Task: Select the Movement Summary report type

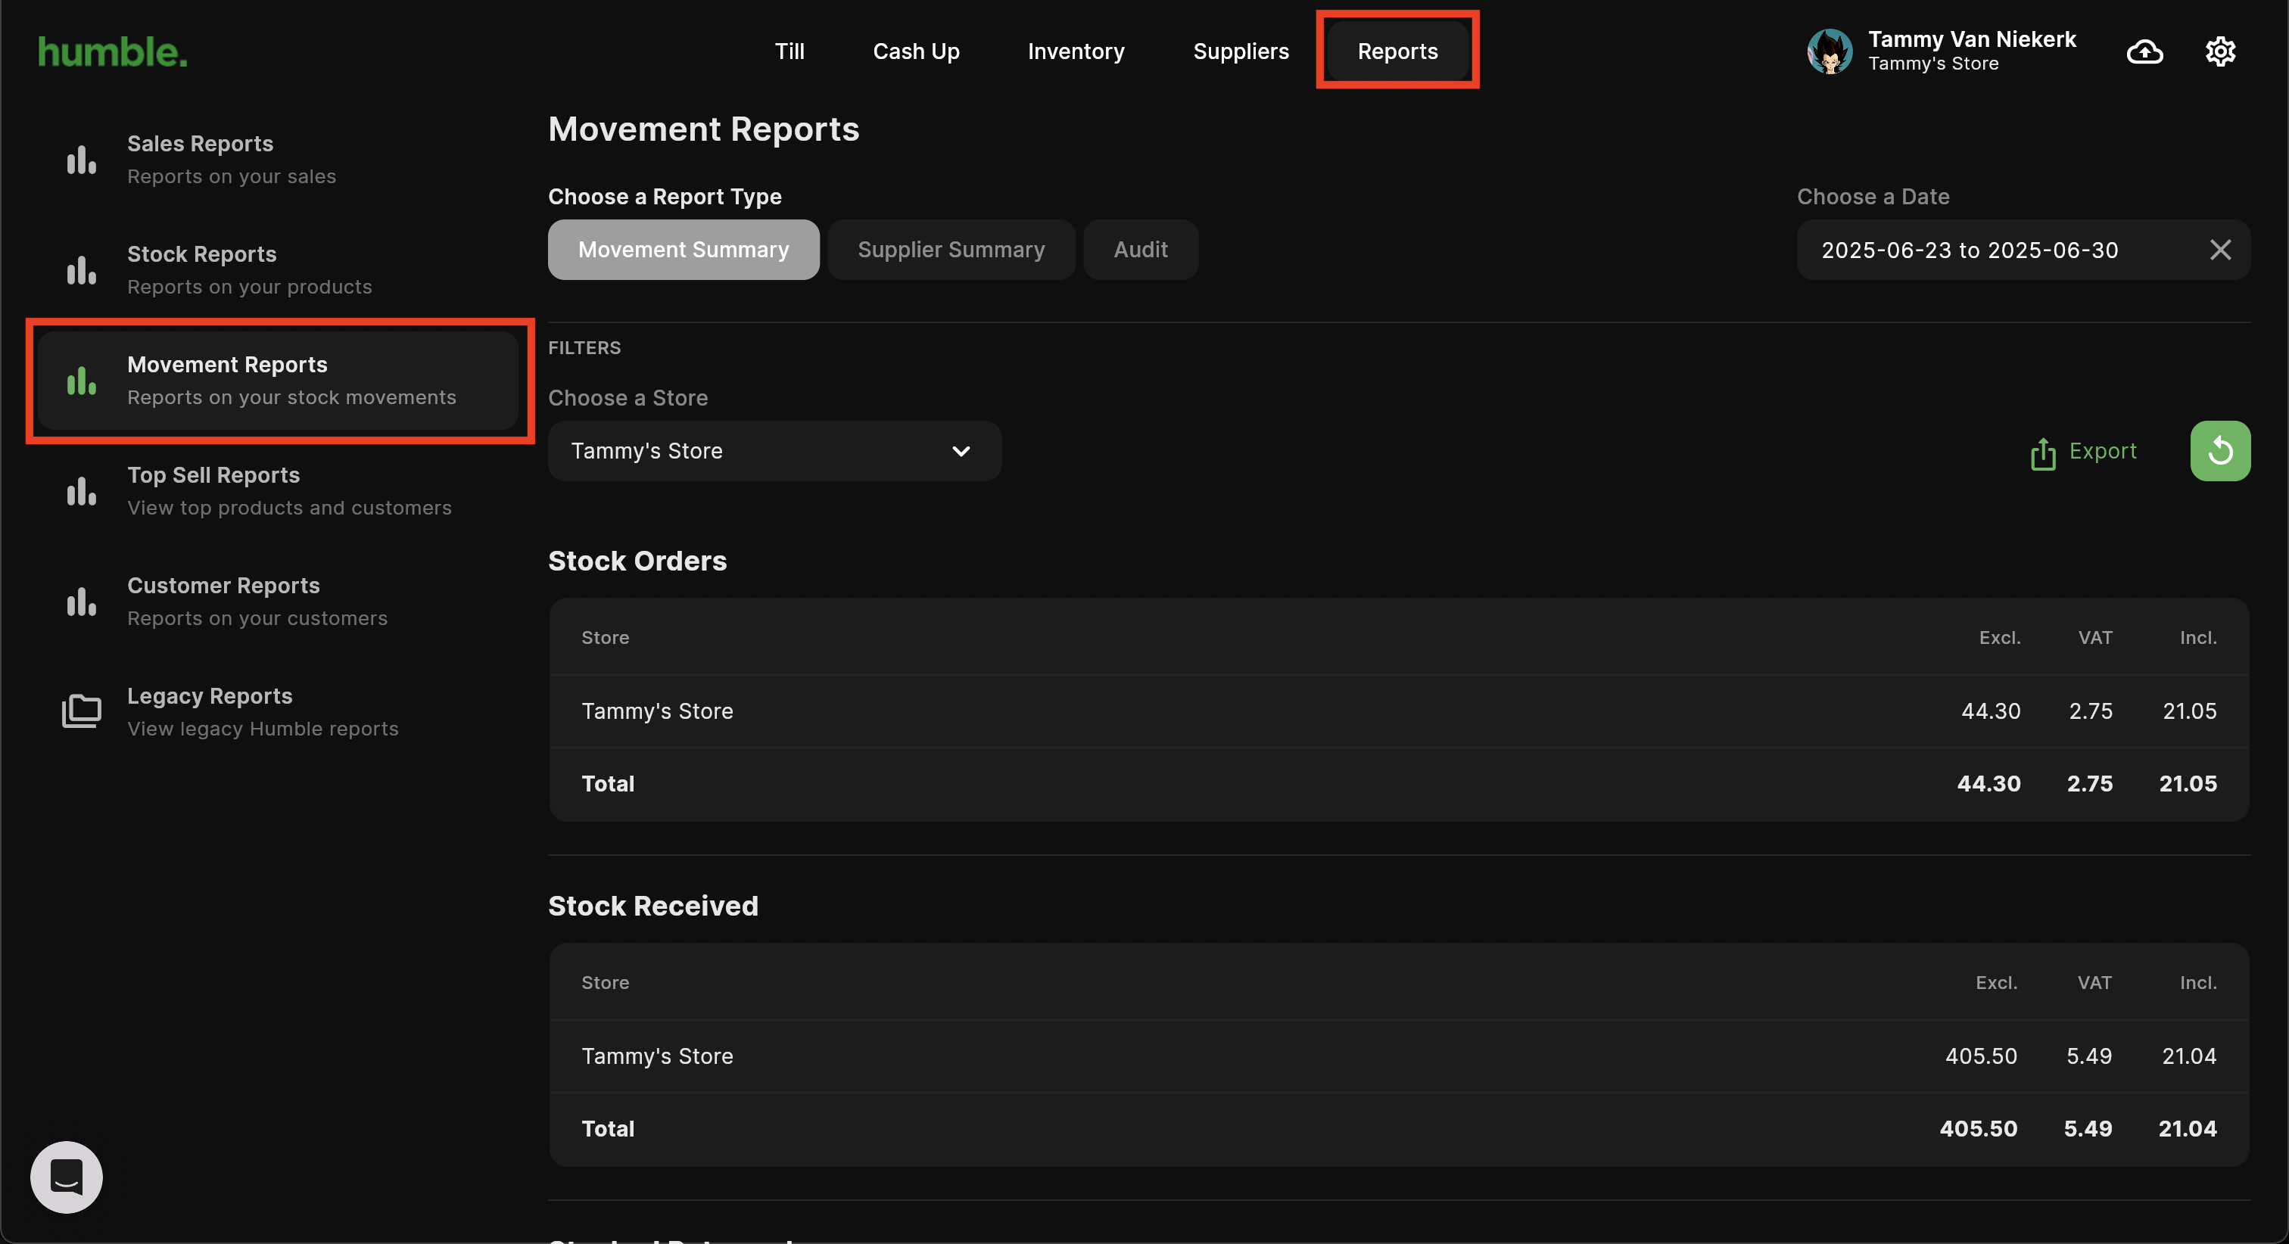Action: [684, 250]
